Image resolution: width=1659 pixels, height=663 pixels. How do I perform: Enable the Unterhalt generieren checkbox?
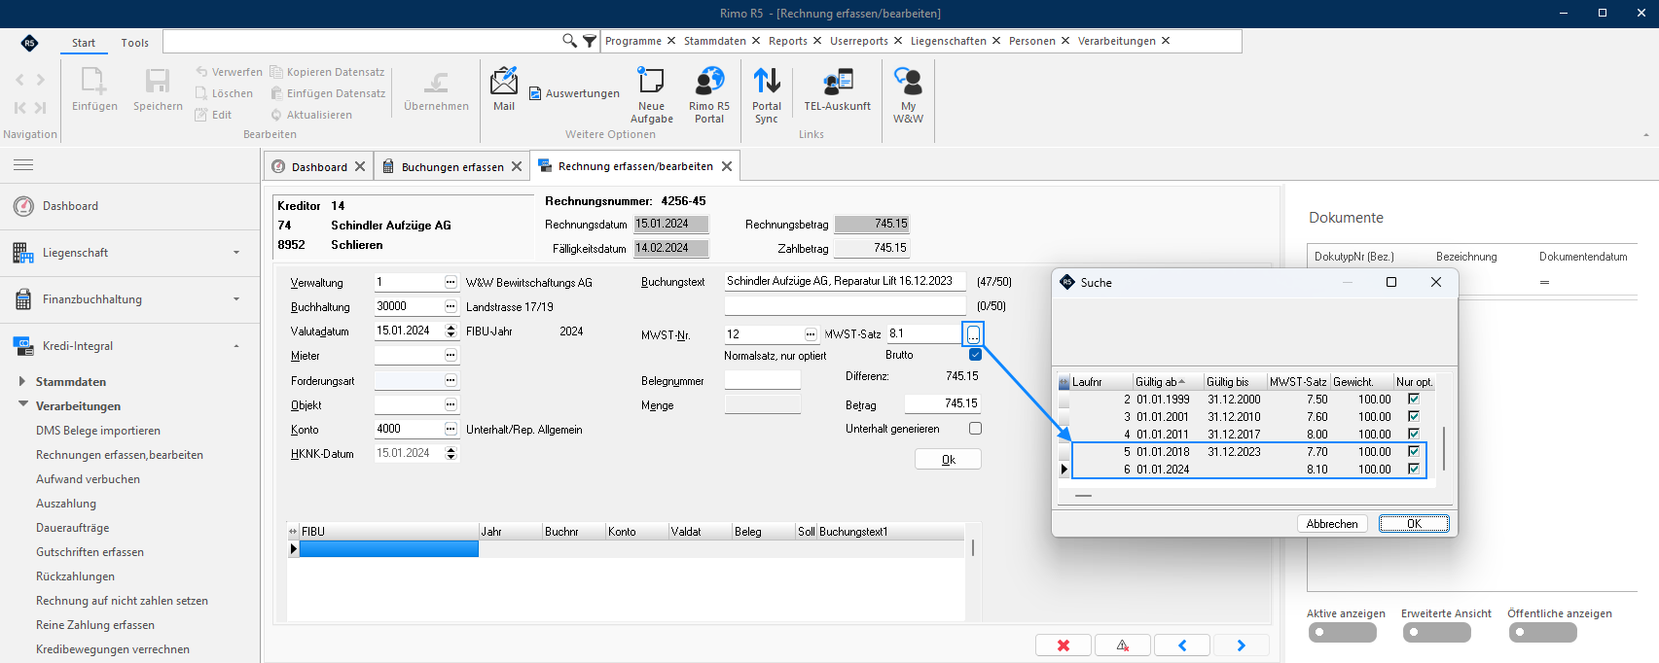point(975,429)
